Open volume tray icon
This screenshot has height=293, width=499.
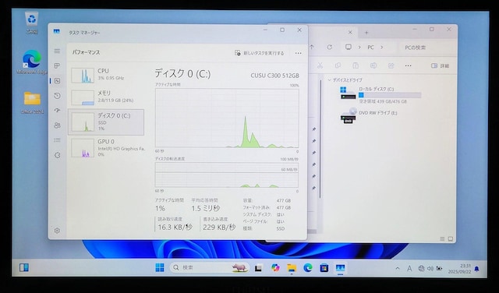click(430, 269)
